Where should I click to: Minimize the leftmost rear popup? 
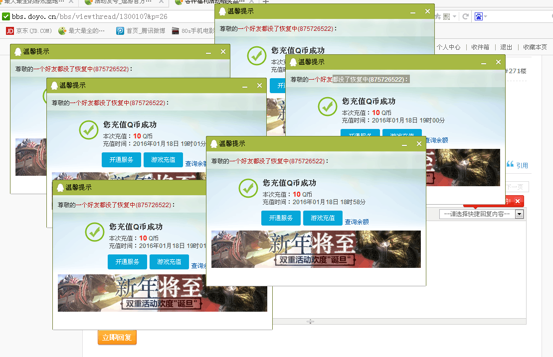pyautogui.click(x=208, y=52)
